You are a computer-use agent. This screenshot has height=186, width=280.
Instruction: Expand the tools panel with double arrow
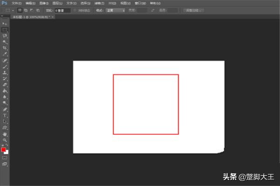pos(2,16)
